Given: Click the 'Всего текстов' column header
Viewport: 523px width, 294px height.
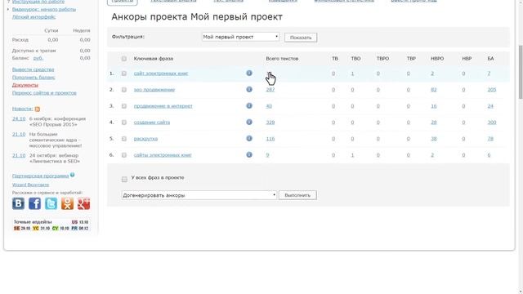Looking at the screenshot, I should (x=282, y=59).
